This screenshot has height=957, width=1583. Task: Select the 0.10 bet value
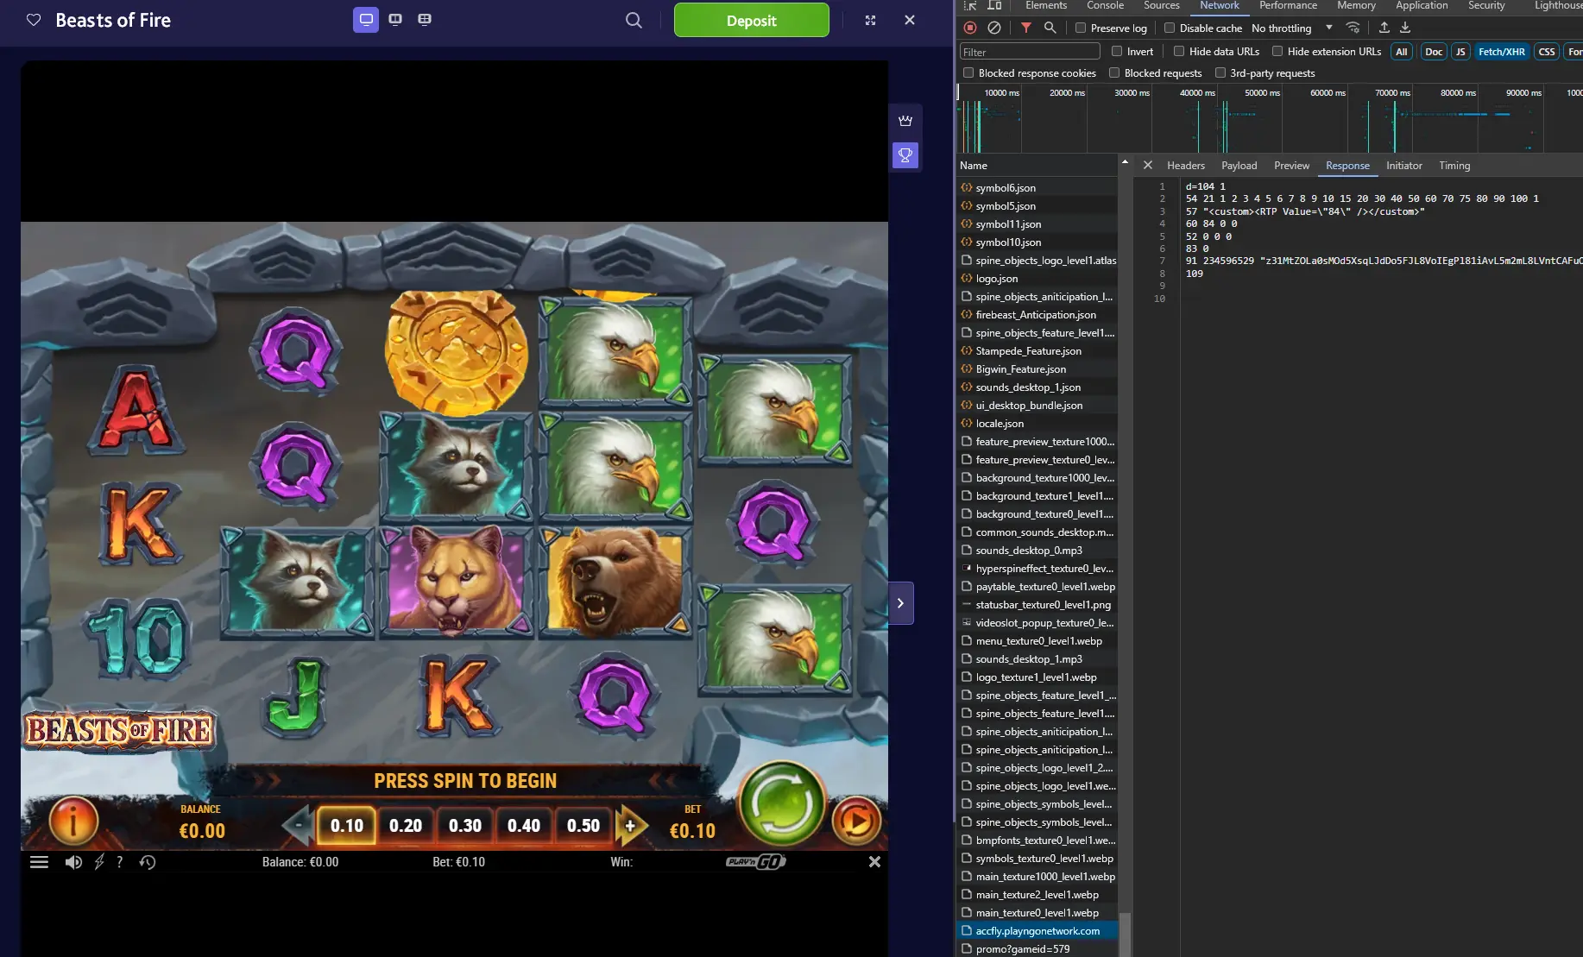tap(347, 826)
